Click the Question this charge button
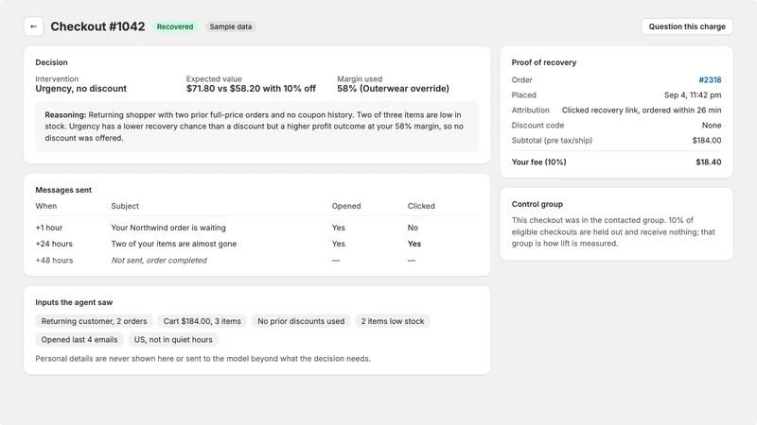 687,26
